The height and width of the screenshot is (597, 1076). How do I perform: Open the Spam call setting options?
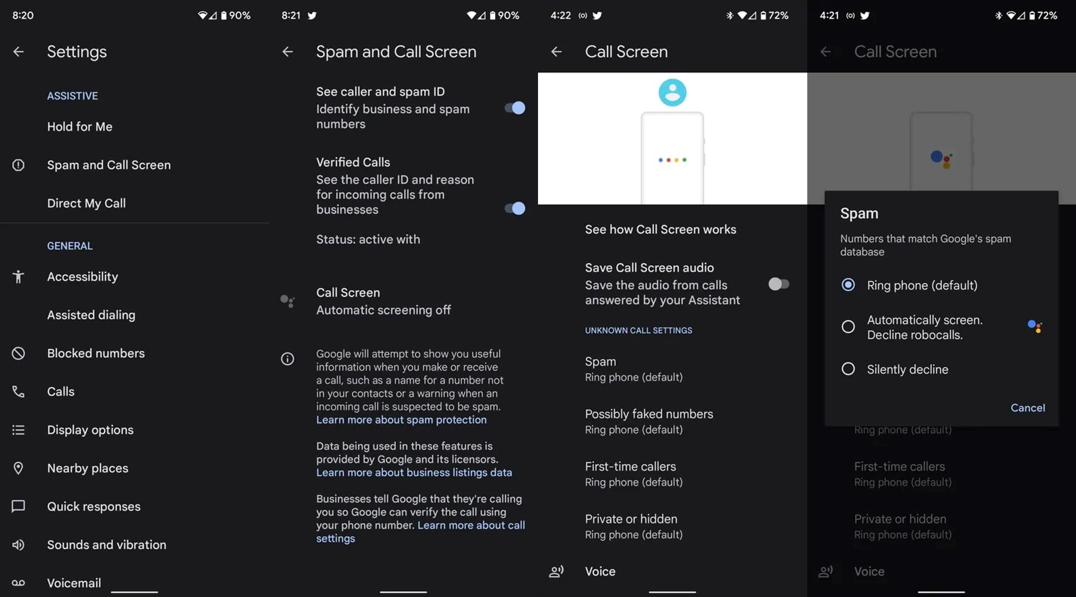[x=634, y=368]
